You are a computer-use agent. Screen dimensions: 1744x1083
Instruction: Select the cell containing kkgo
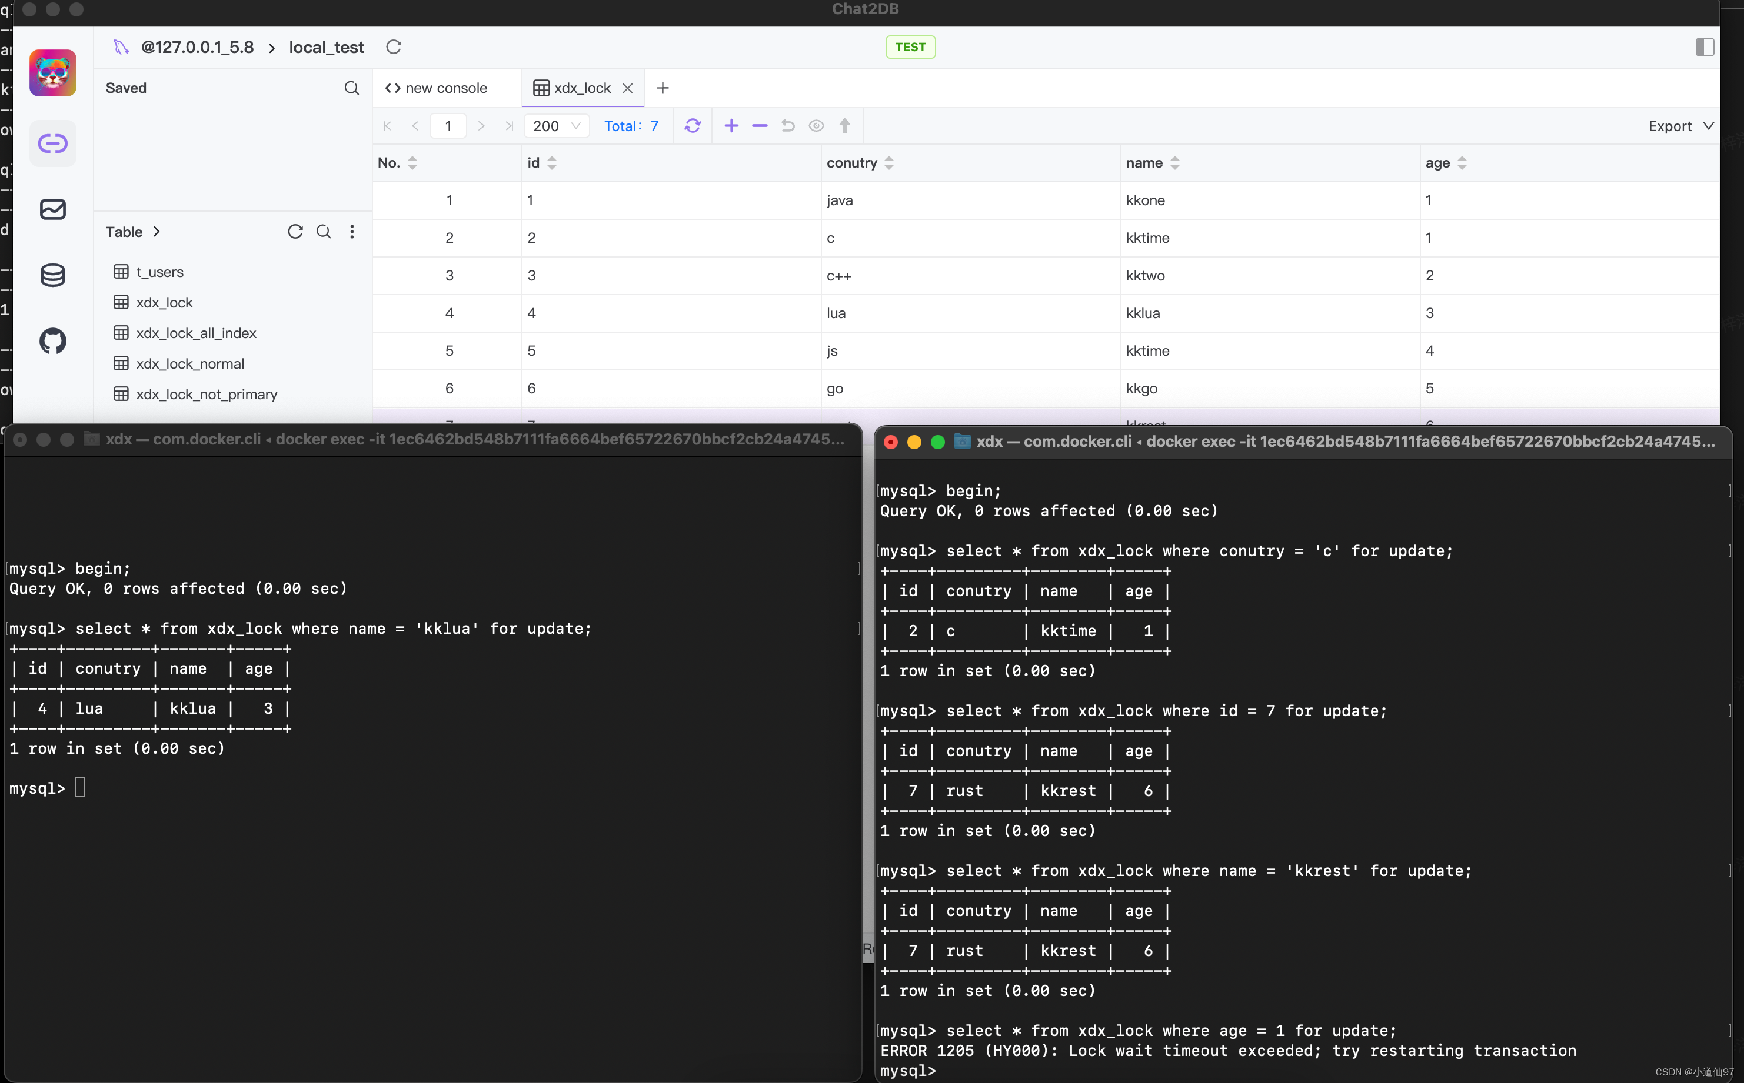pos(1270,388)
